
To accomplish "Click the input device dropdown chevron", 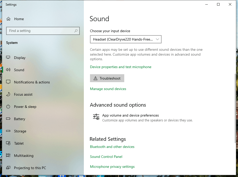I will [157, 39].
